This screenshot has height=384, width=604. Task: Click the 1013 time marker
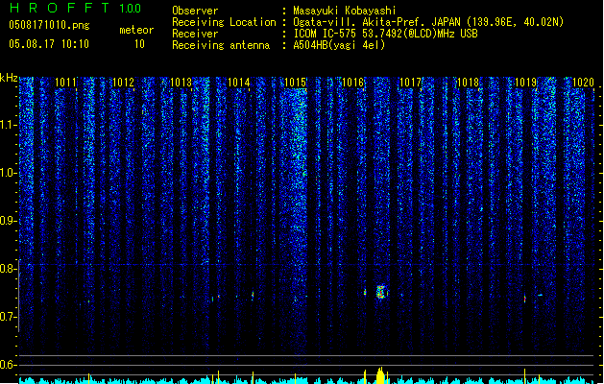coord(181,83)
